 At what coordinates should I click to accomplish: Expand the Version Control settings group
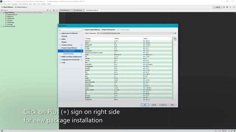60,45
